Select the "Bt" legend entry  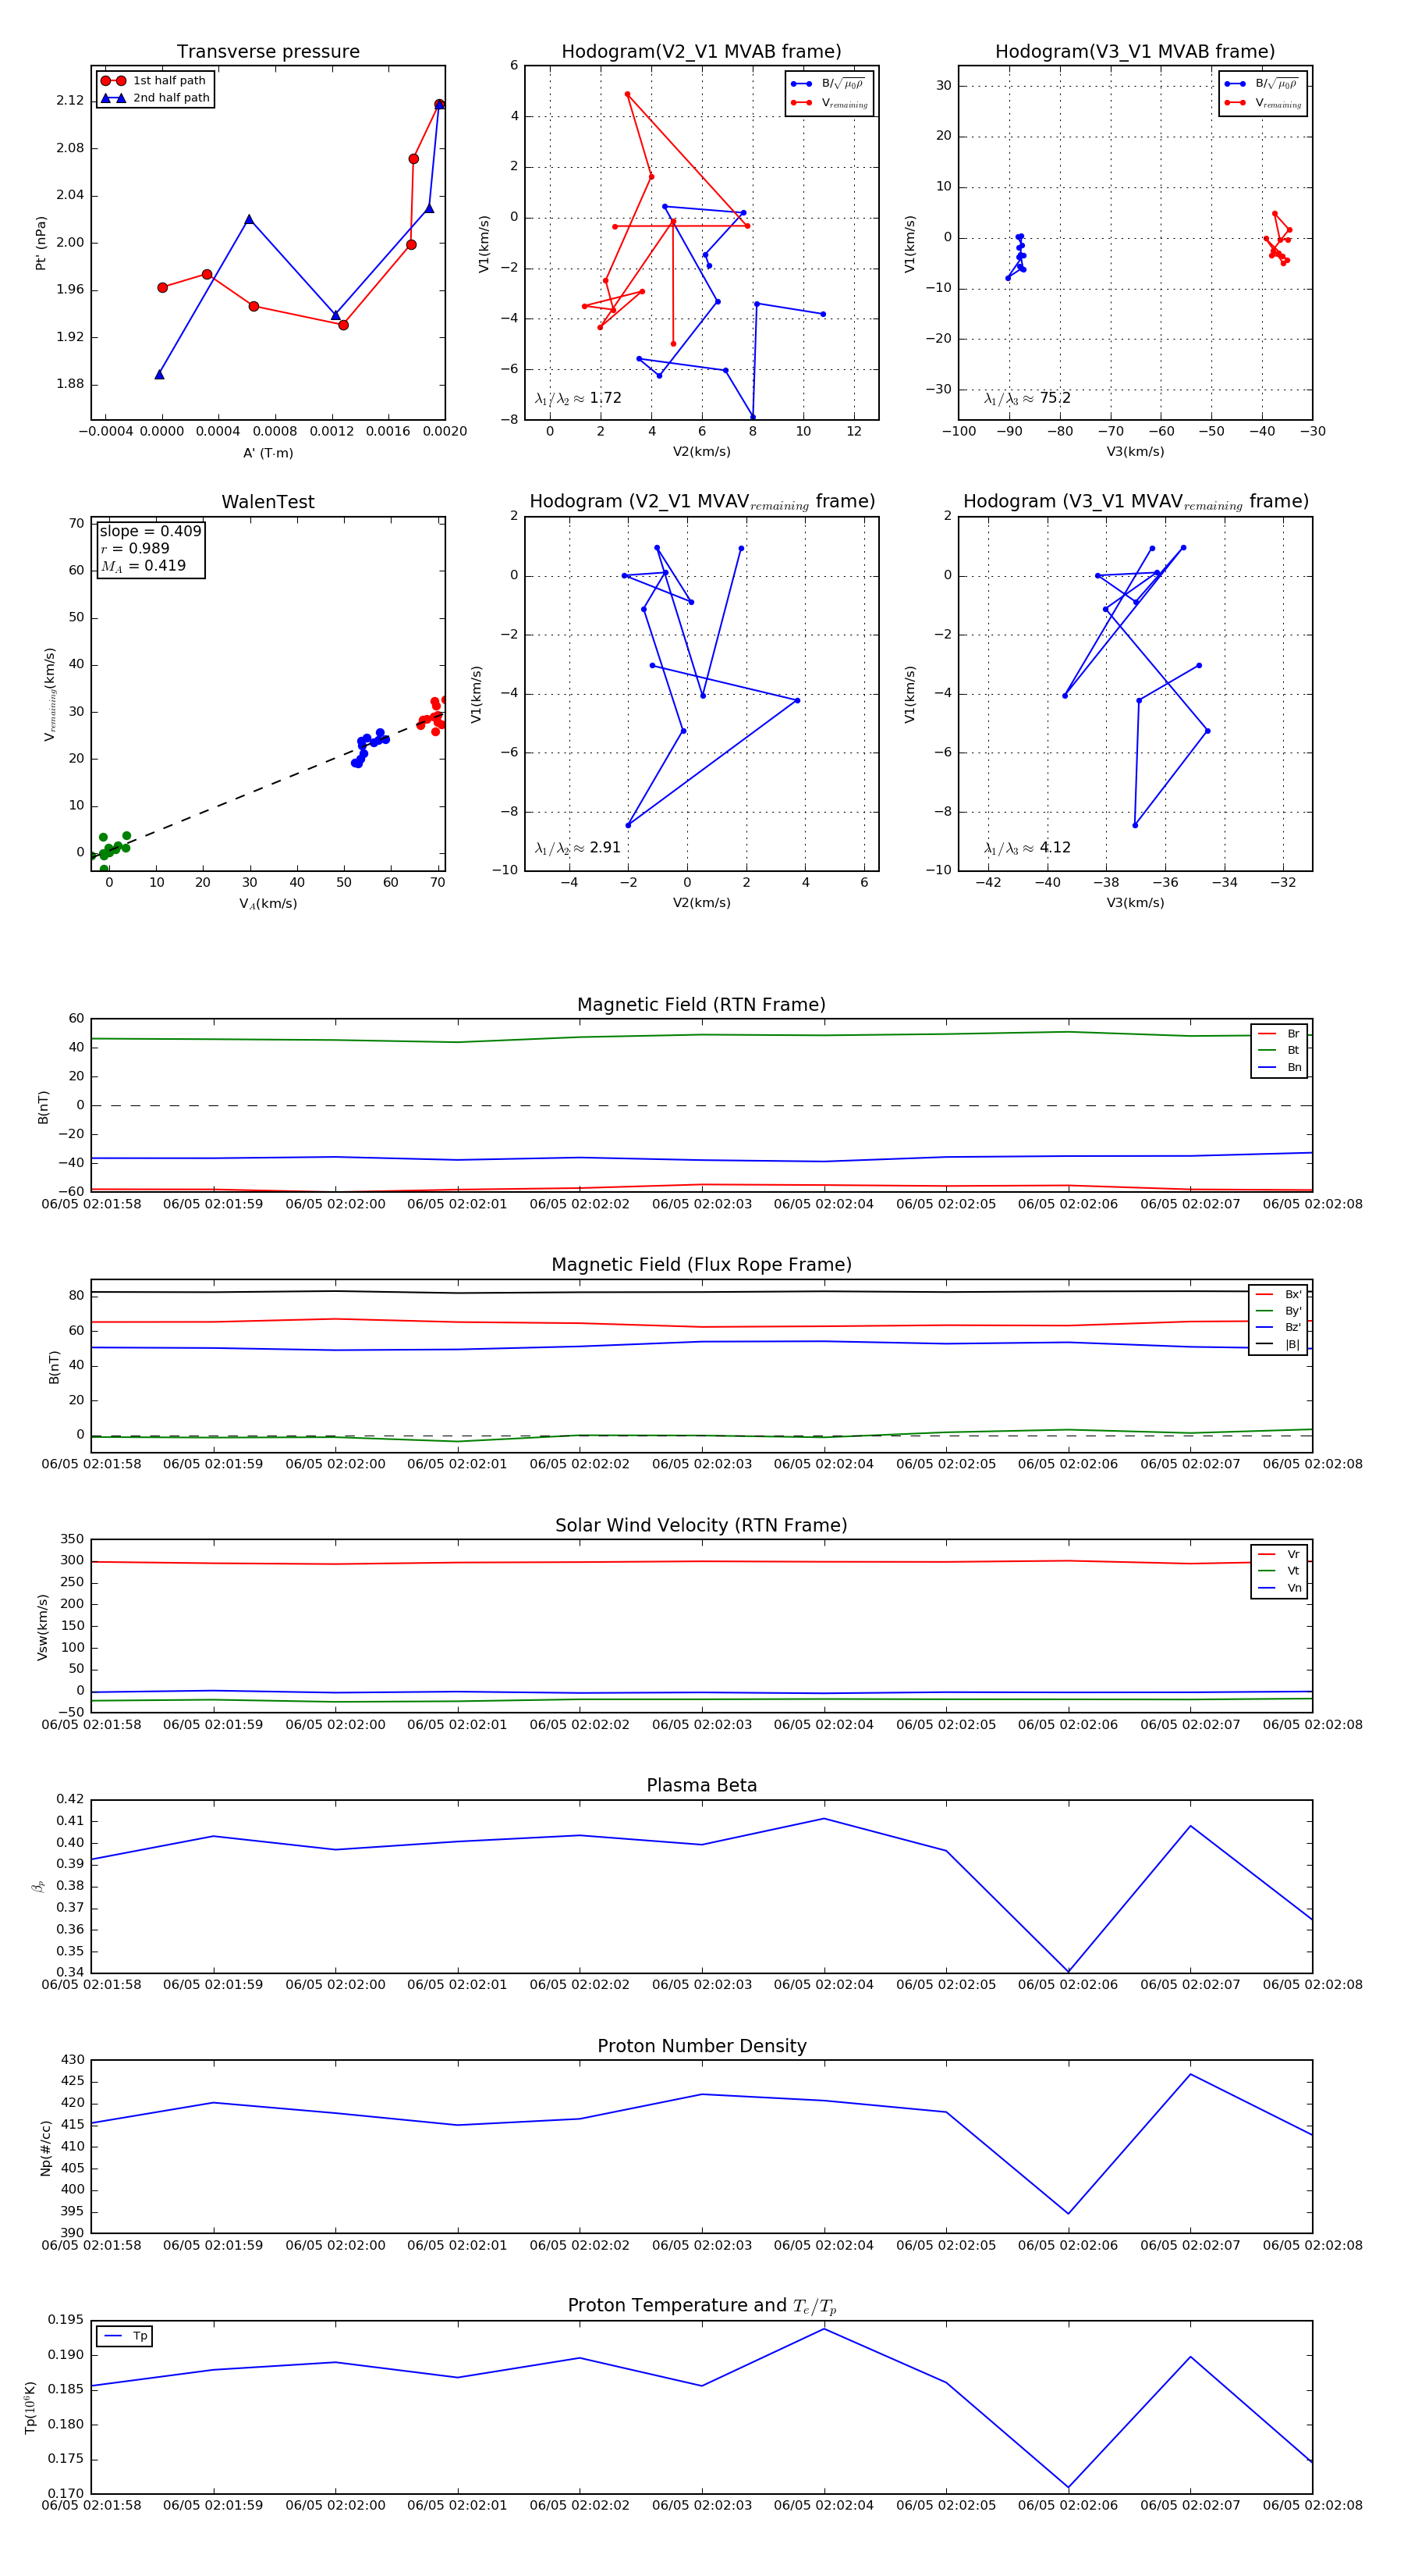tap(1279, 1051)
